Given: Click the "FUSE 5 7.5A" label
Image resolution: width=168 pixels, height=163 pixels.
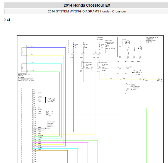Looking at the screenshot, I should tap(86, 46).
